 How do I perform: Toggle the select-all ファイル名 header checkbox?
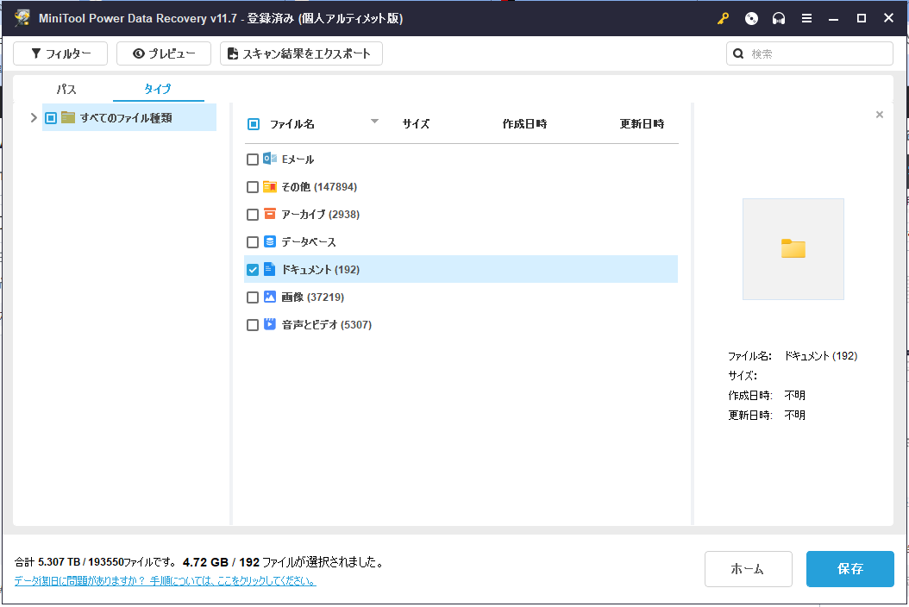[x=254, y=124]
